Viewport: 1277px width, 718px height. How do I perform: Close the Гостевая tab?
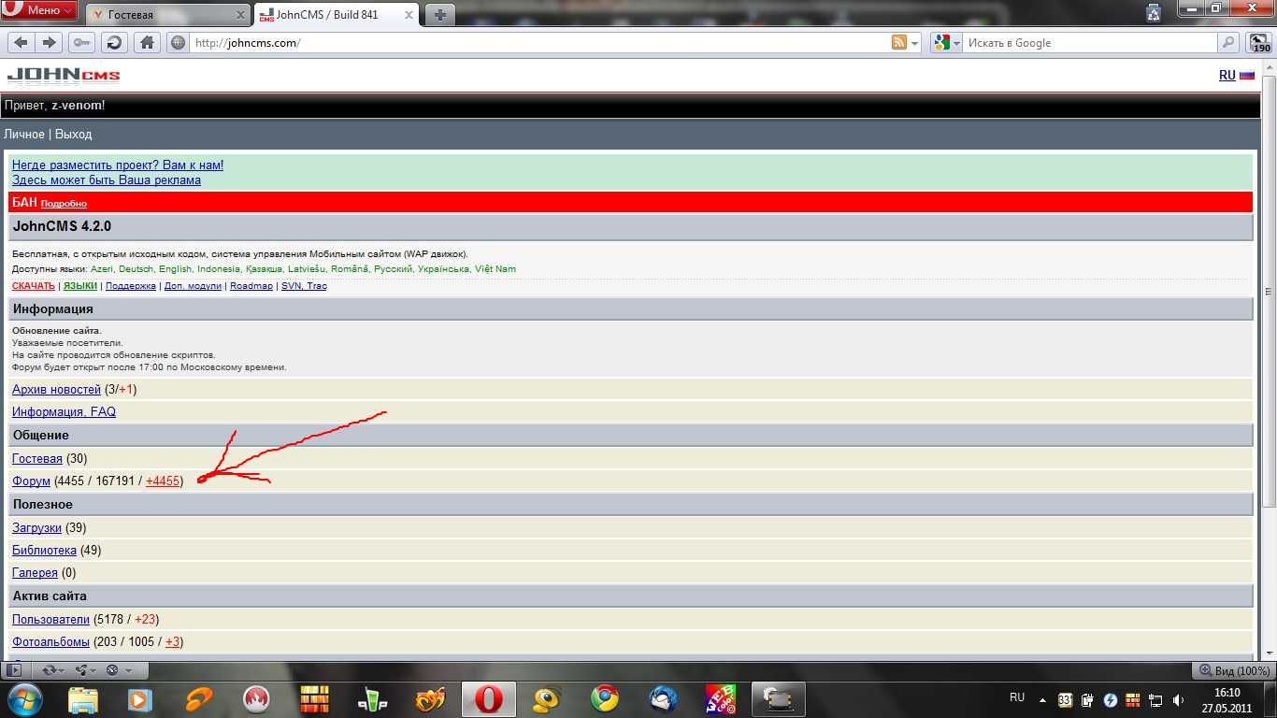[x=241, y=15]
